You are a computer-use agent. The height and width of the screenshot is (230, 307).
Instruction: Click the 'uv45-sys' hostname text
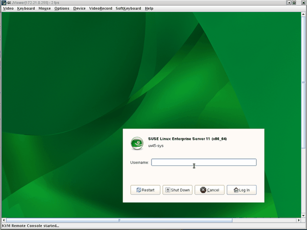pyautogui.click(x=156, y=145)
